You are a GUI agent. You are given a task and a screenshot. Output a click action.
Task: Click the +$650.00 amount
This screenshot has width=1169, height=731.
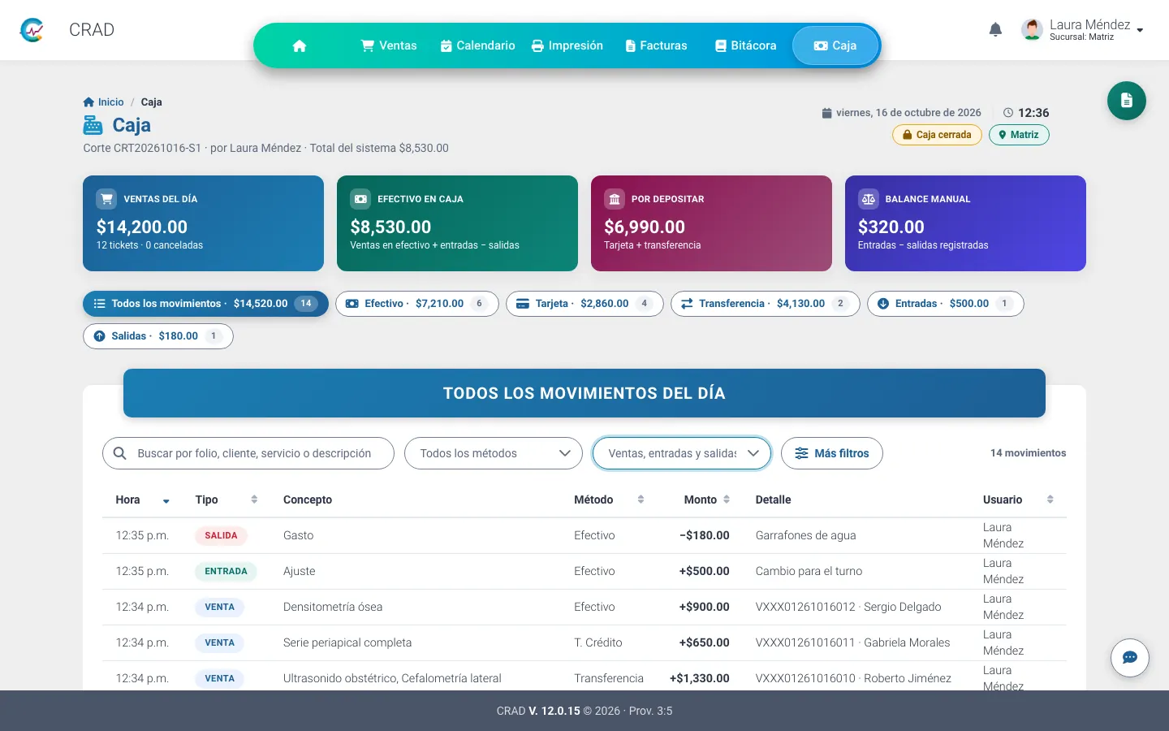tap(704, 642)
